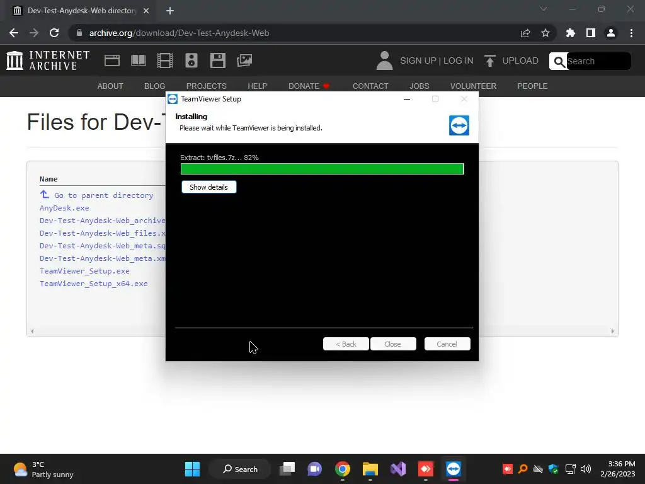Open Chrome three-dot menu
Viewport: 645px width, 484px height.
(631, 33)
